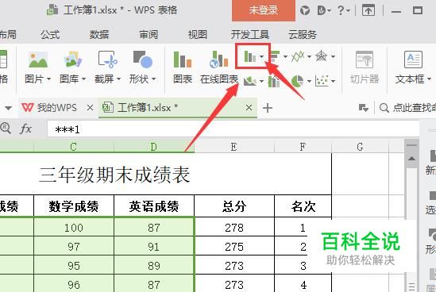Select the line chart icon
The image size is (436, 292).
pyautogui.click(x=298, y=56)
